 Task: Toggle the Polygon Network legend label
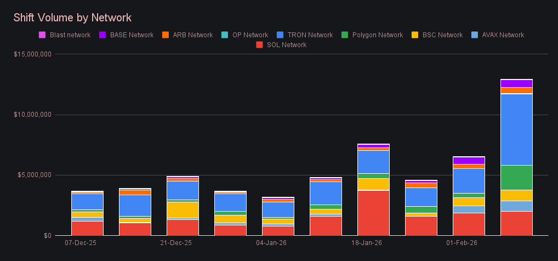tap(377, 35)
